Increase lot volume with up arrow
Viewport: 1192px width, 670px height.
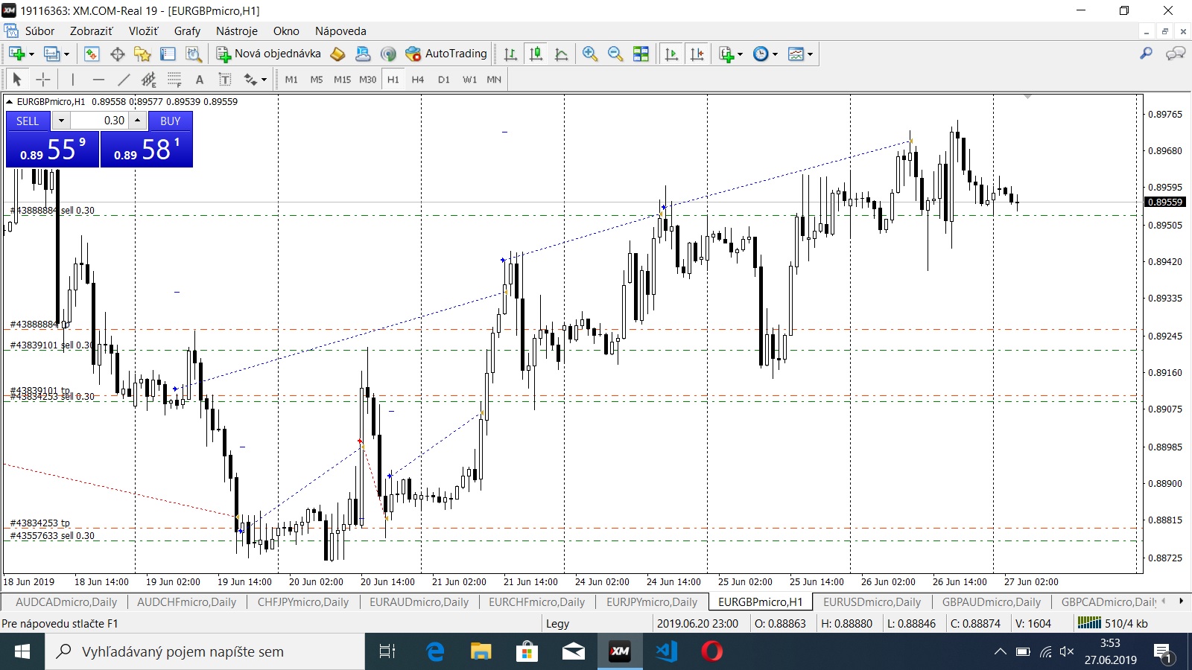coord(138,121)
